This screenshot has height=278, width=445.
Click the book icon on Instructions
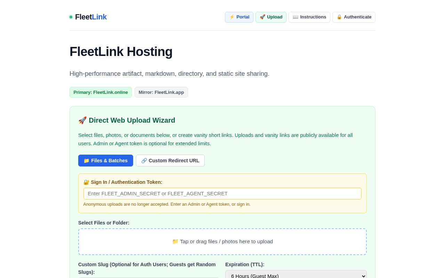(x=296, y=17)
